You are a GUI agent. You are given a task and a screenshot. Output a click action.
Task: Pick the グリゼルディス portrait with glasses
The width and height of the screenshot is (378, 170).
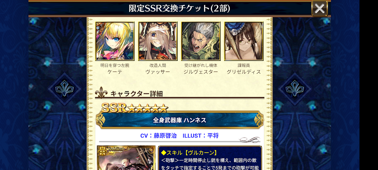tap(244, 41)
